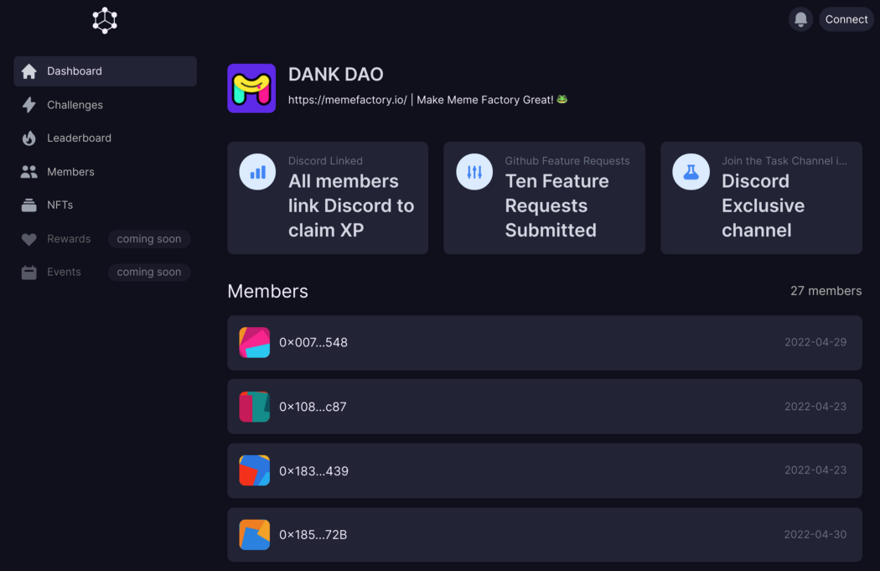Click the heart Rewards icon
The width and height of the screenshot is (880, 571).
point(29,239)
